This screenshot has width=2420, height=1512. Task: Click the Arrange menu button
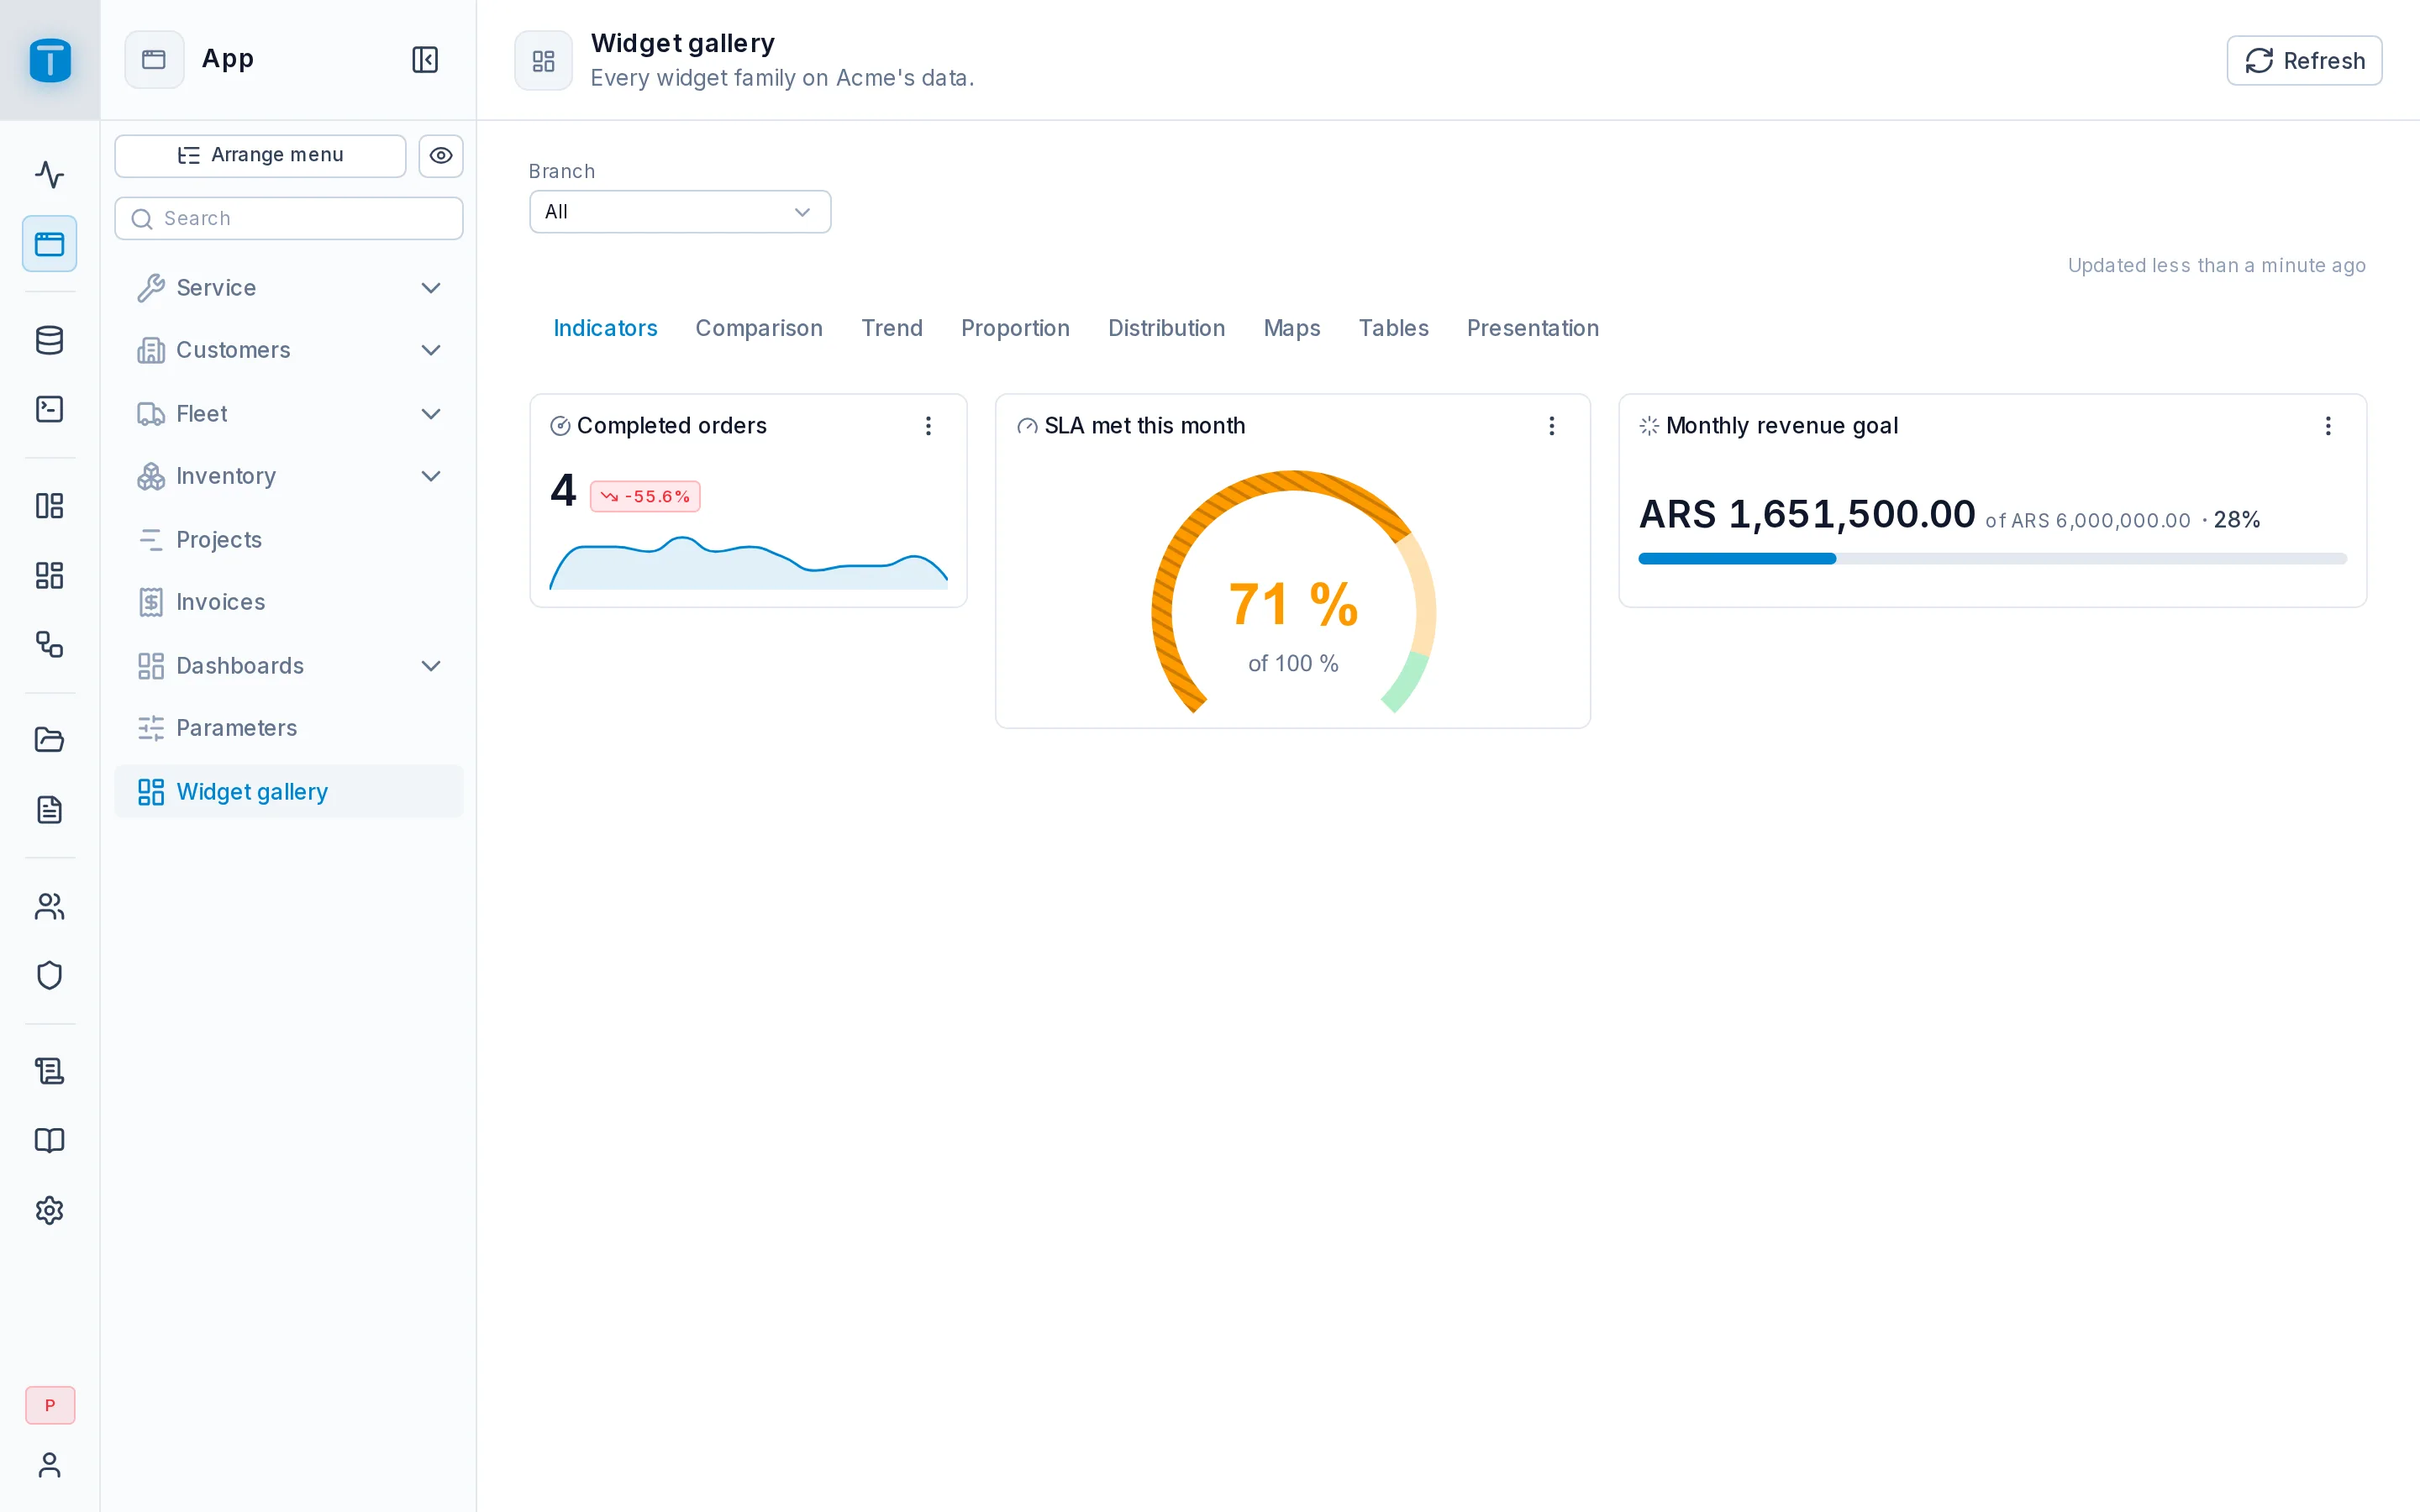click(x=260, y=156)
